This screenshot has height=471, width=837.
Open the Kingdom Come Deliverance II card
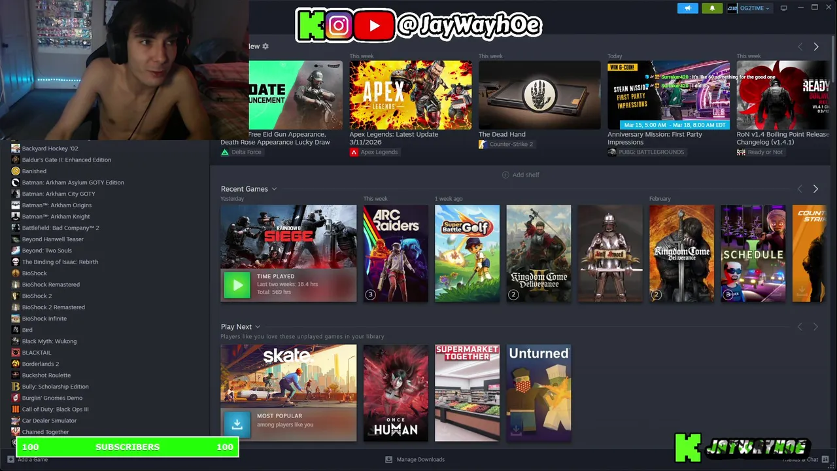point(538,253)
